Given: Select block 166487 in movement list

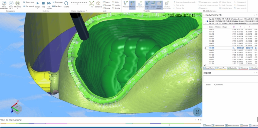Looking at the screenshot, I should pyautogui.click(x=212, y=53).
